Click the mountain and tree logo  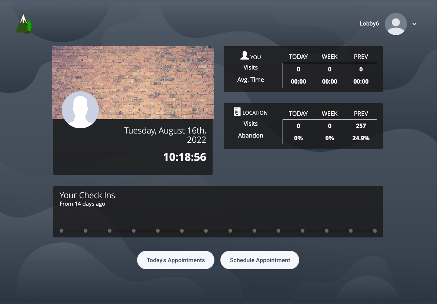click(x=24, y=23)
